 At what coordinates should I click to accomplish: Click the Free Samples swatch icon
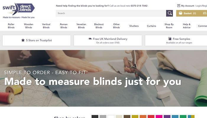coord(170,39)
